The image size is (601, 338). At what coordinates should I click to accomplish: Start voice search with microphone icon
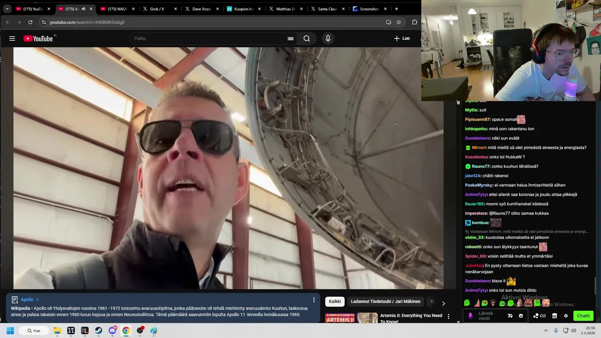(x=328, y=38)
